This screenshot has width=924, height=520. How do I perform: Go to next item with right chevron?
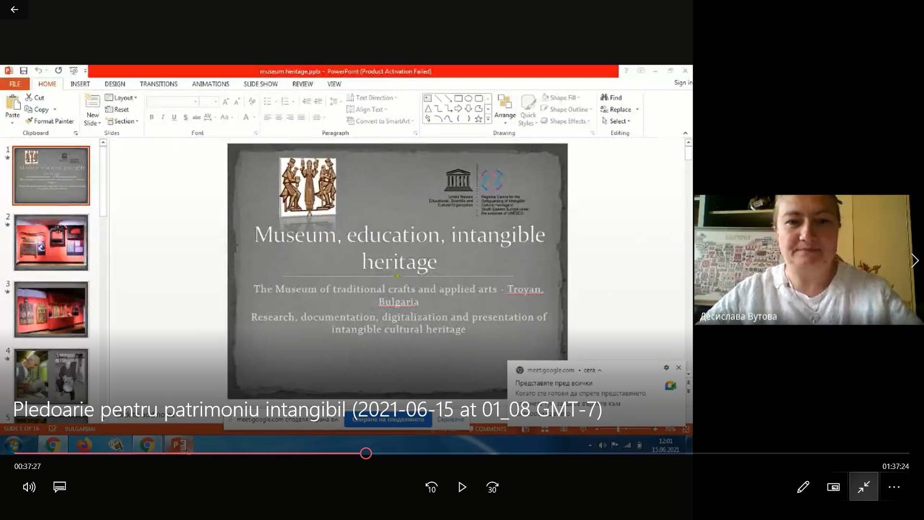914,260
